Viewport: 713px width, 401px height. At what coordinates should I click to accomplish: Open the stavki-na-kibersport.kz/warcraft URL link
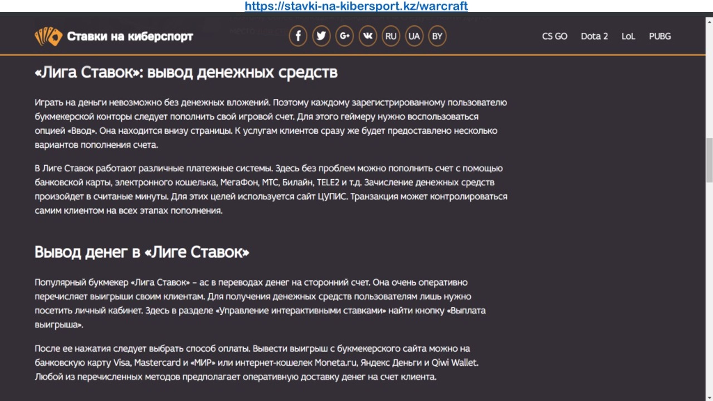click(356, 6)
